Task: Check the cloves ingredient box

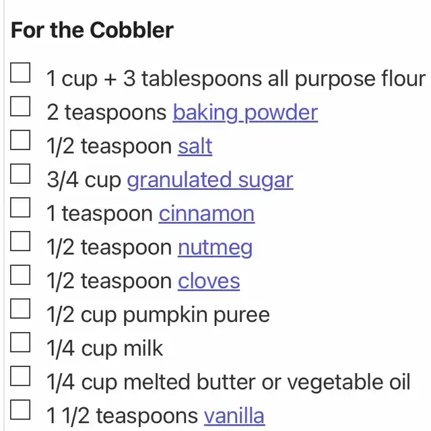Action: coord(20,275)
